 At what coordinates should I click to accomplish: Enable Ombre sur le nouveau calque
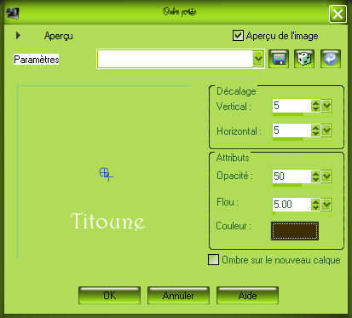pos(213,259)
